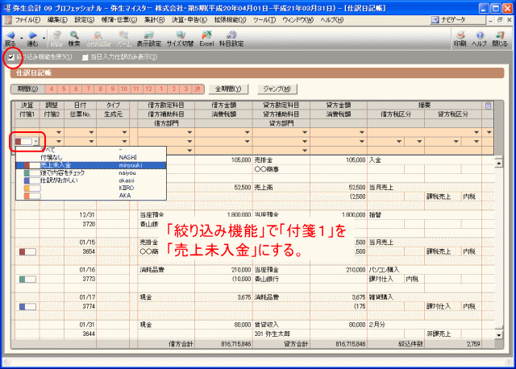
Task: Open the ヘルプ help icon in toolbar
Action: [480, 35]
